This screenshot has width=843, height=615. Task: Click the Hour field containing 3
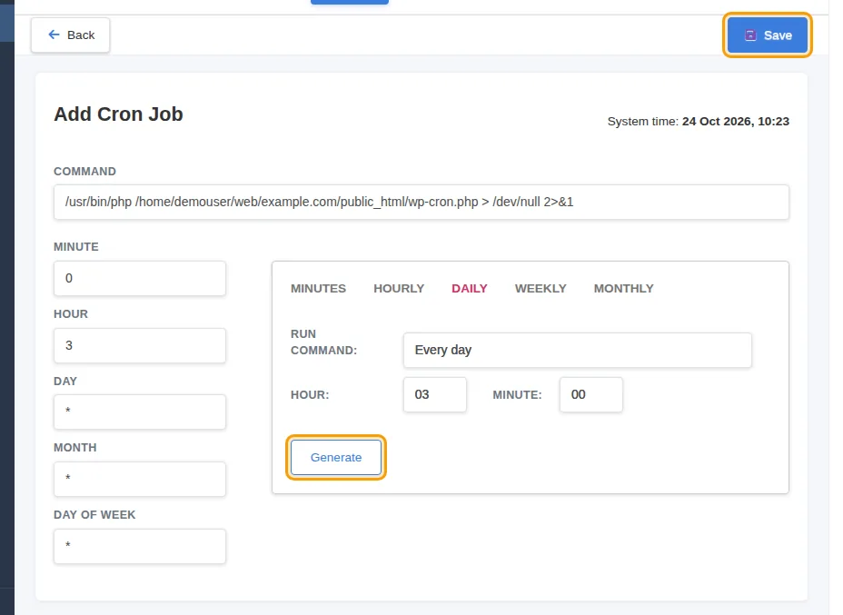[140, 346]
